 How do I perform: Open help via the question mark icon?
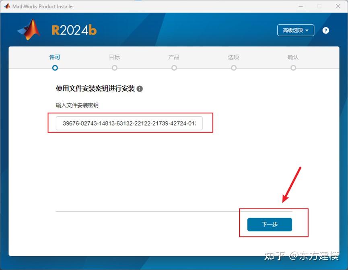click(x=326, y=30)
